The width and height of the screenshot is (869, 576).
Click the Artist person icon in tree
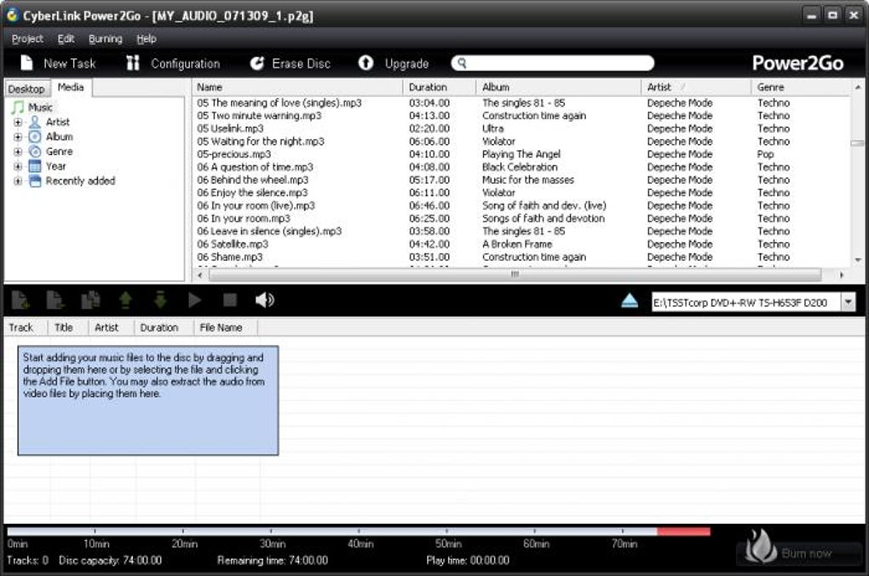click(x=35, y=122)
